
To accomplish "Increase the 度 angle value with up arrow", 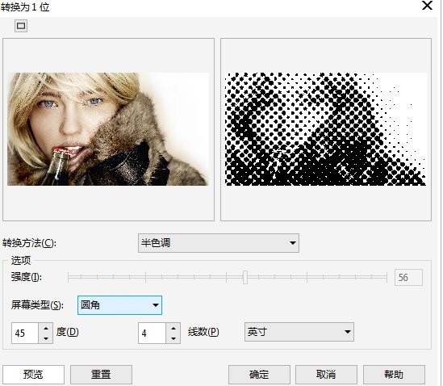I will (46, 328).
